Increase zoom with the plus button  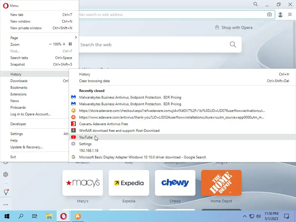pos(64,44)
